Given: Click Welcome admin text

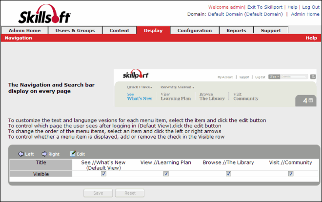Looking at the screenshot, I should [226, 7].
